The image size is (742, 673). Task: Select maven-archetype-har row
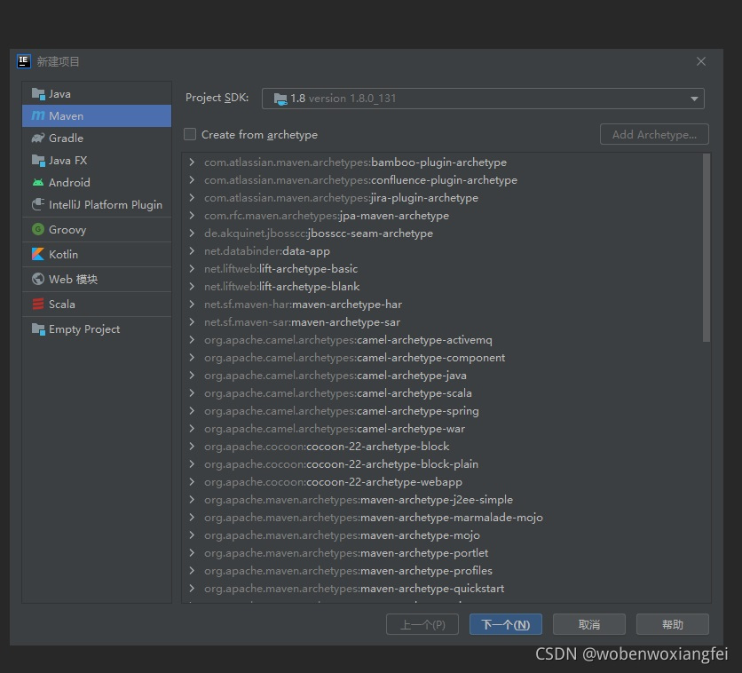click(443, 305)
